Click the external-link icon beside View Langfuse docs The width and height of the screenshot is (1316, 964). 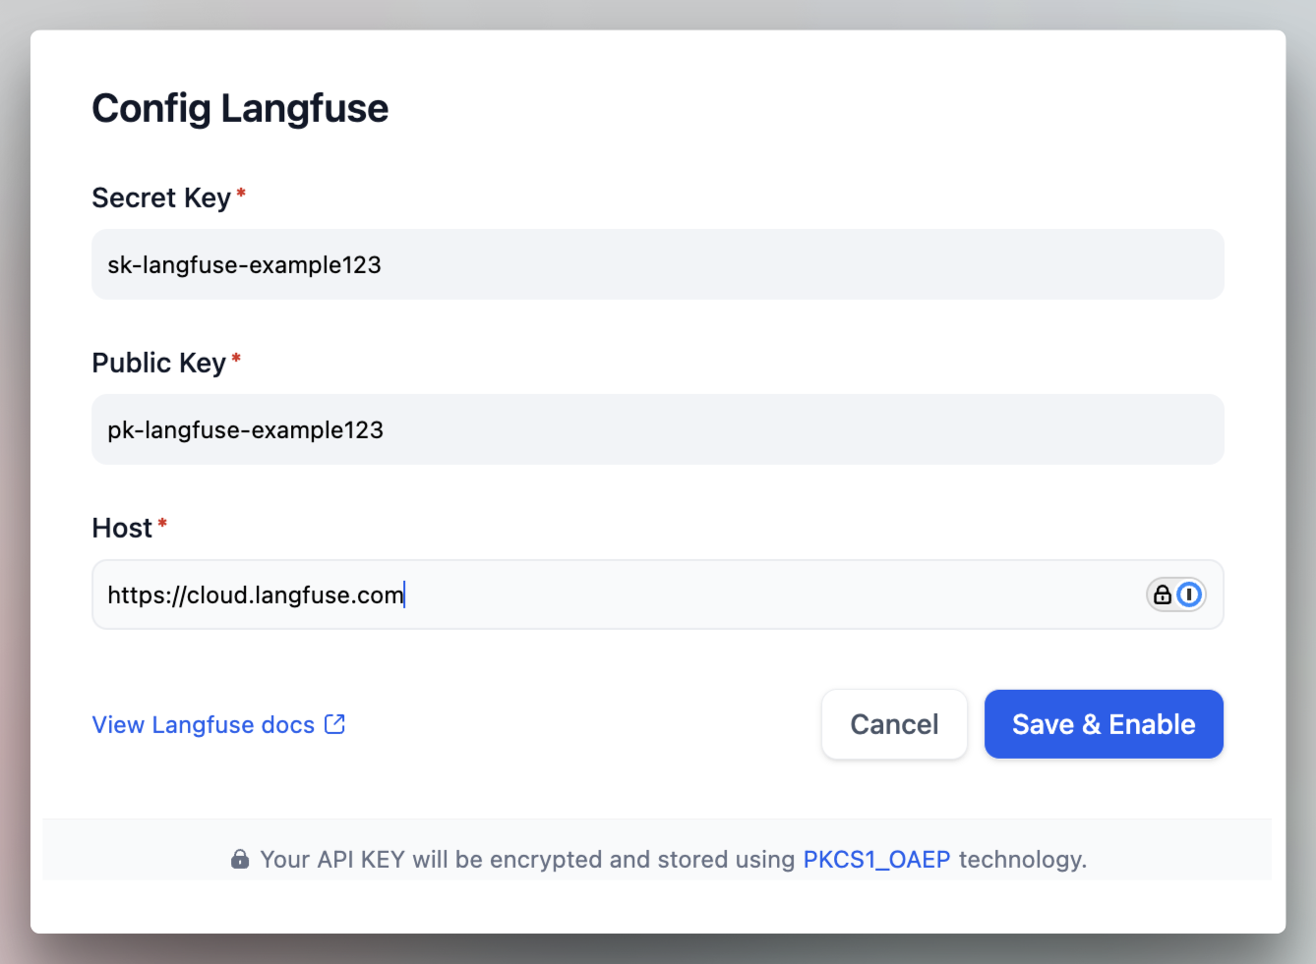tap(334, 723)
